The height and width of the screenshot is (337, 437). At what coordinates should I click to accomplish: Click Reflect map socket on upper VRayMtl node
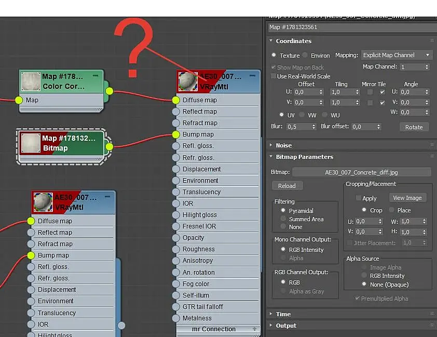(x=176, y=112)
